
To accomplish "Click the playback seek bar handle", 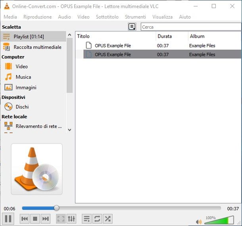I will pos(56,208).
